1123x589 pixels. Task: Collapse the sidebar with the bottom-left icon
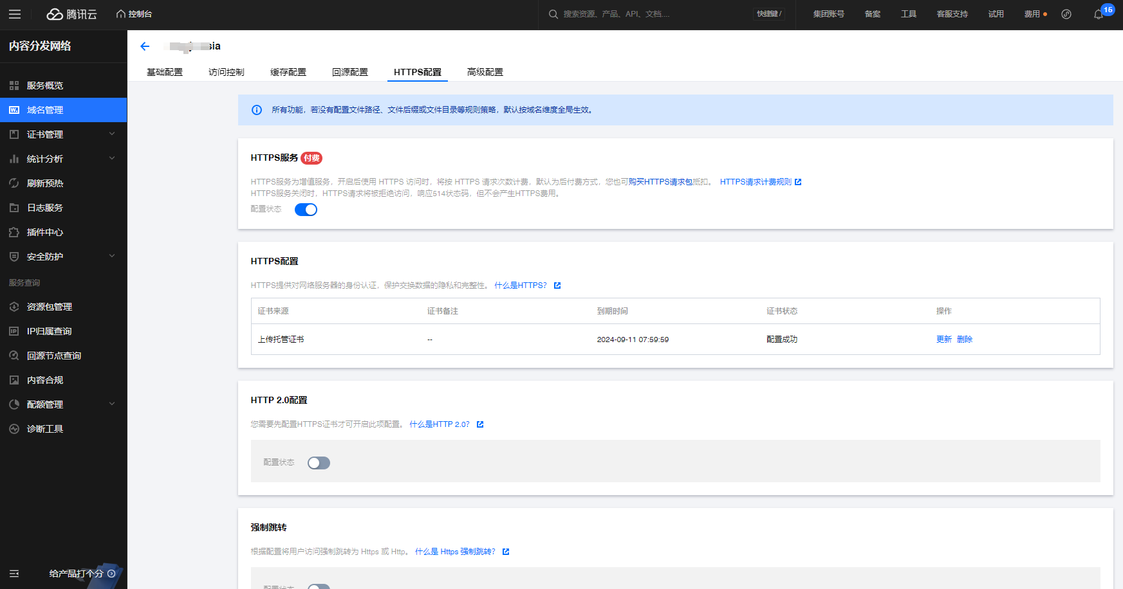coord(14,574)
